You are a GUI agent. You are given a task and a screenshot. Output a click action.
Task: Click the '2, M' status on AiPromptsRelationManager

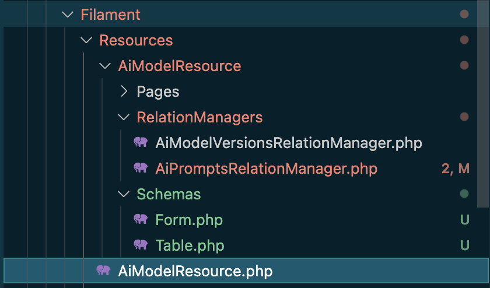click(x=455, y=168)
